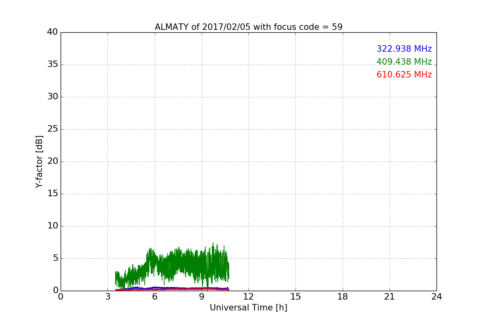Image resolution: width=485 pixels, height=323 pixels.
Task: Click the y-axis tick label 15
Action: (x=53, y=194)
